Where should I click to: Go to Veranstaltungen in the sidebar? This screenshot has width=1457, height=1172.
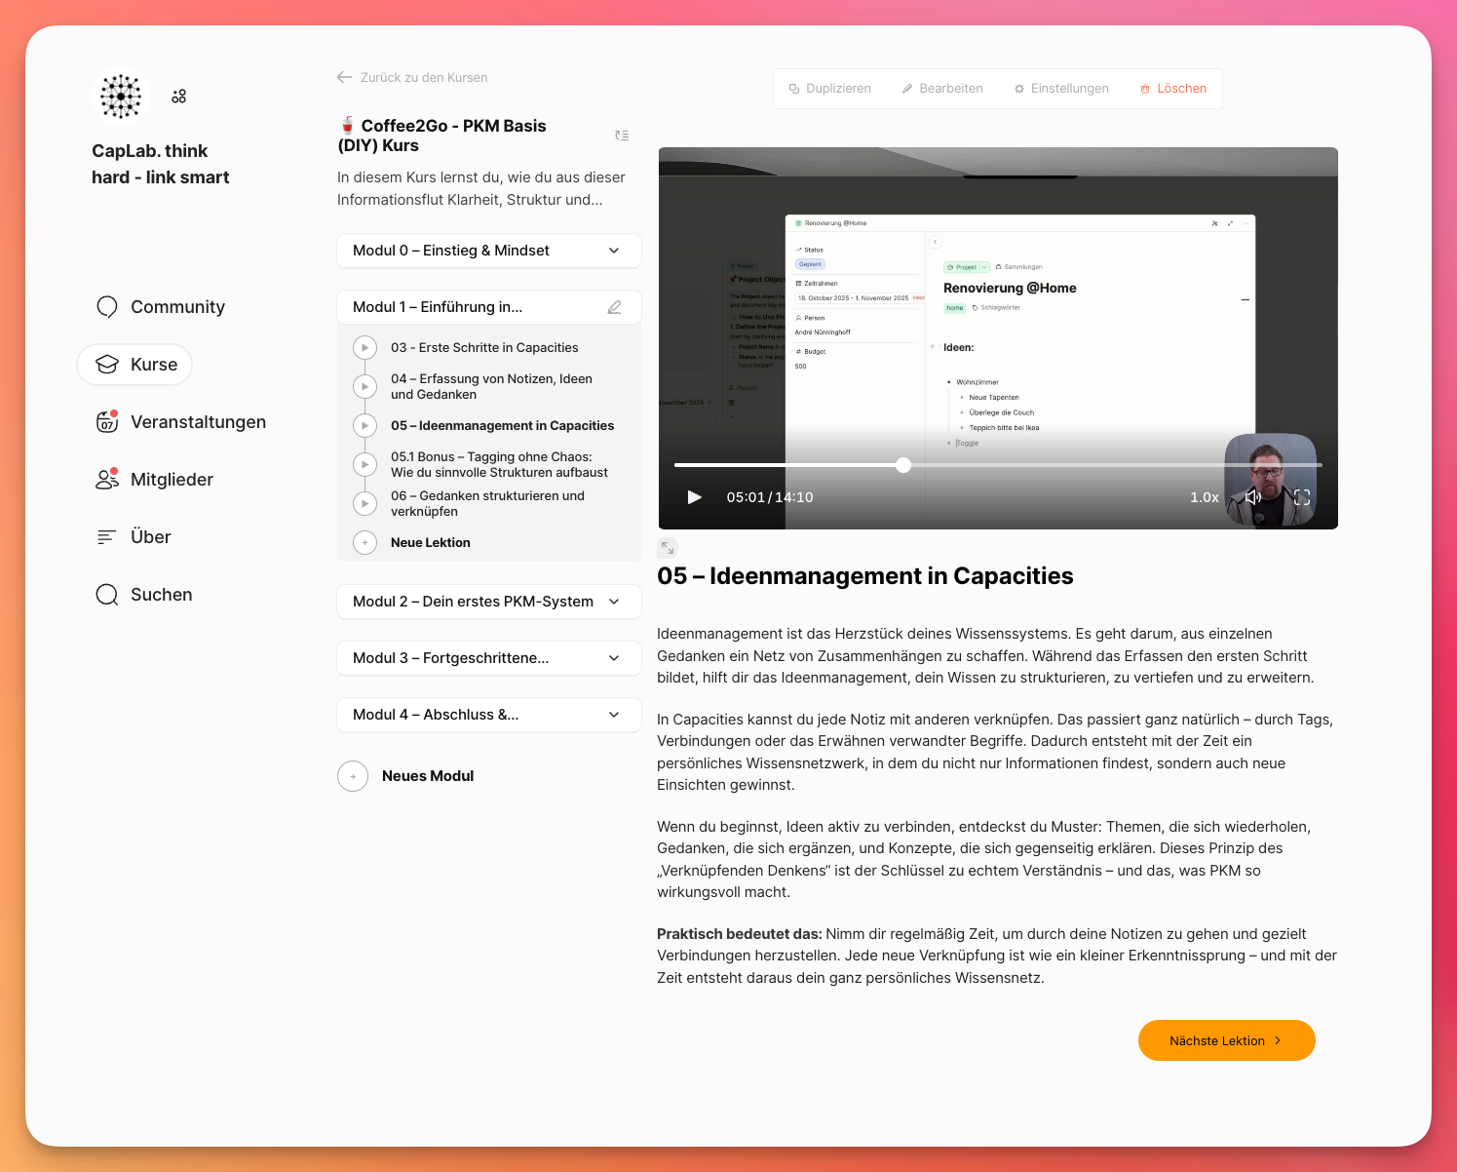click(198, 422)
